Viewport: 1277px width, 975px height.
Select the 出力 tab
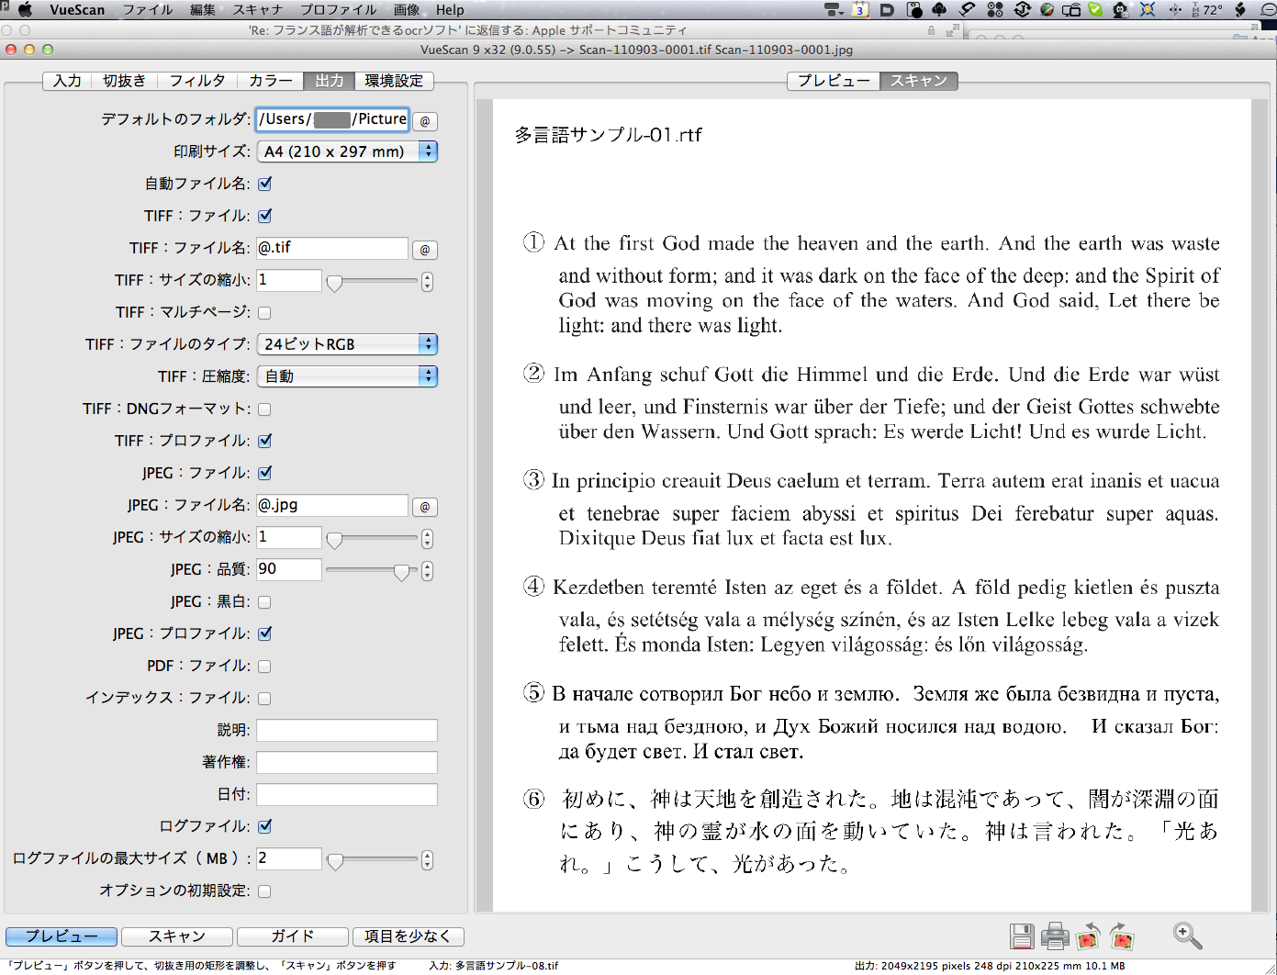[330, 81]
